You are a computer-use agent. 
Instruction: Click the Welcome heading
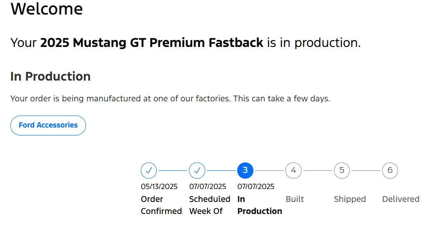click(47, 9)
